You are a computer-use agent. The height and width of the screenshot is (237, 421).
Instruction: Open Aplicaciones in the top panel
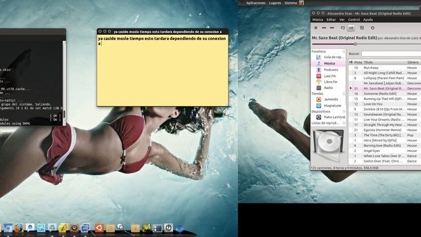click(256, 3)
